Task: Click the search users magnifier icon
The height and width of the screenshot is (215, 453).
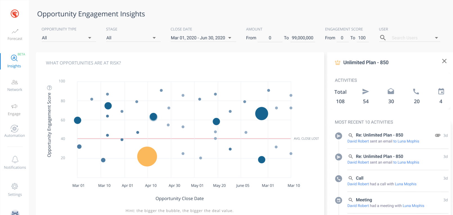Action: click(x=383, y=38)
